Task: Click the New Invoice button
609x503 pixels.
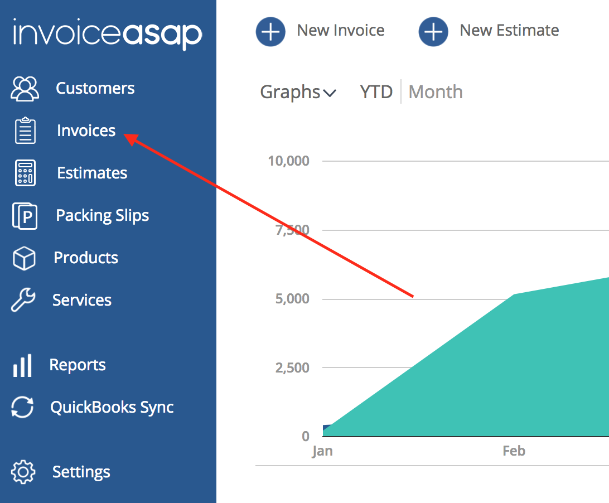Action: point(341,30)
